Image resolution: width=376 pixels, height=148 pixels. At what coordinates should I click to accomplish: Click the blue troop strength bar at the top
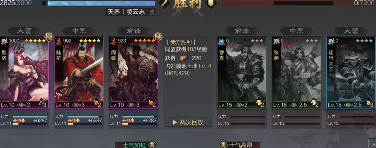pos(101,3)
